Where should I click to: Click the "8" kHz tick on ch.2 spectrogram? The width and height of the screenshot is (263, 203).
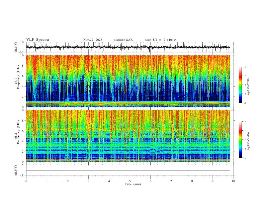(x=23, y=121)
